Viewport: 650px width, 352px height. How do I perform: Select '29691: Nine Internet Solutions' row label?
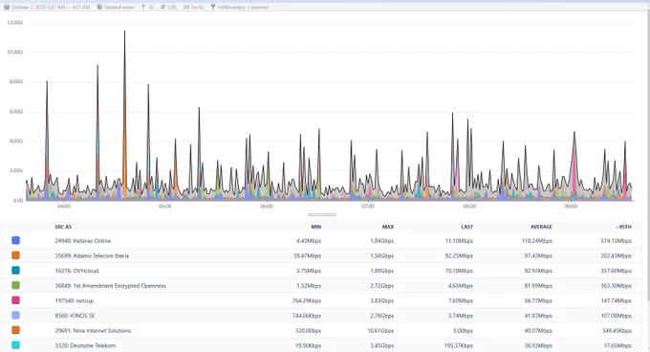click(93, 330)
